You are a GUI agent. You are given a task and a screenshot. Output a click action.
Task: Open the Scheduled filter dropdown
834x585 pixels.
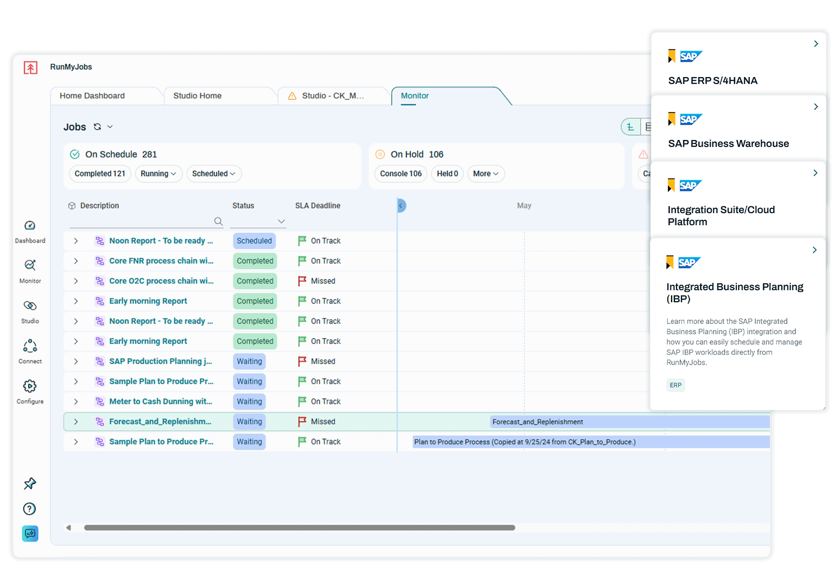click(x=213, y=174)
